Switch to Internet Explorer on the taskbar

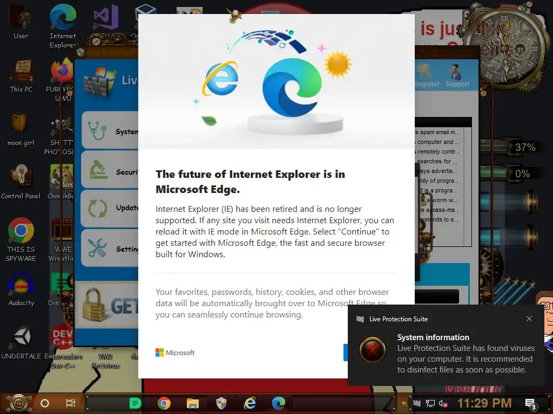tap(249, 403)
